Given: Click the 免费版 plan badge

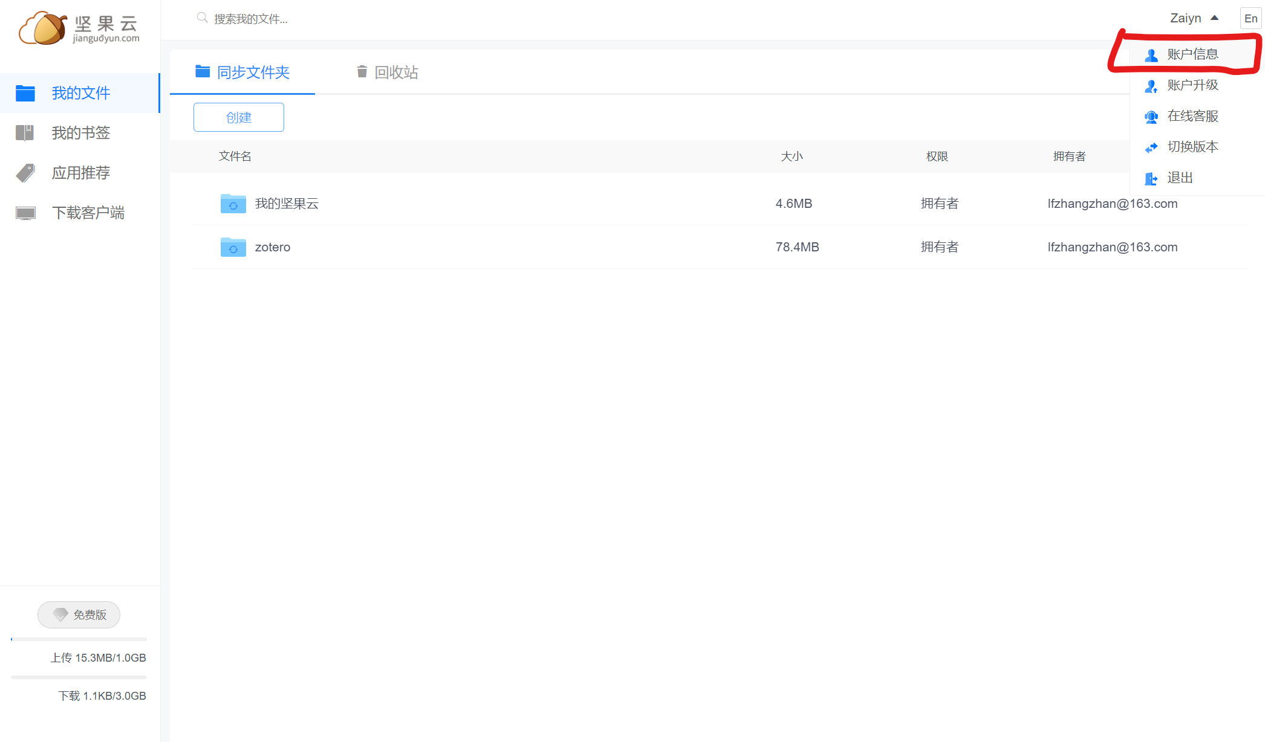Looking at the screenshot, I should click(x=79, y=615).
